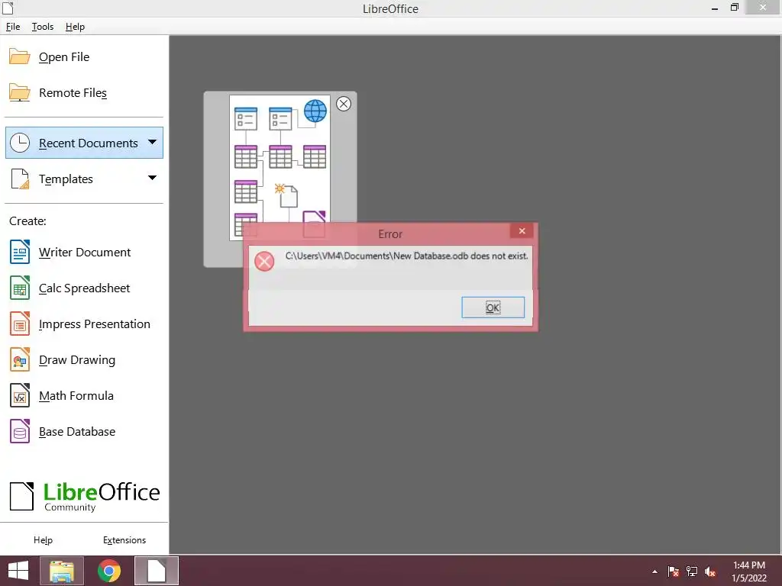Viewport: 782px width, 586px height.
Task: Open Windows Start menu
Action: tap(18, 571)
